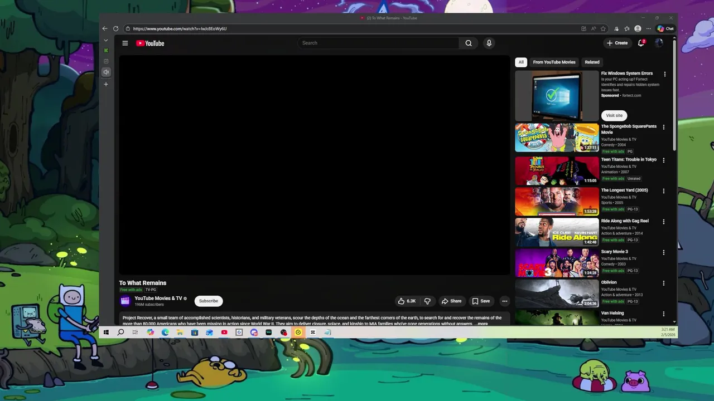Click the Create button
Screen dimensions: 714x401
tap(617, 43)
